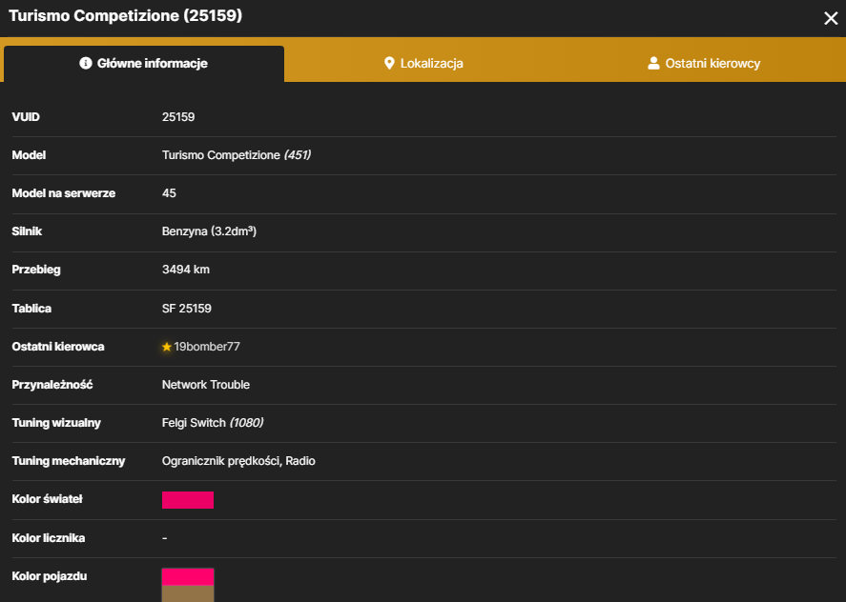Click the Ogranicznik prędkości, Radio tuning text
846x602 pixels.
coord(238,461)
